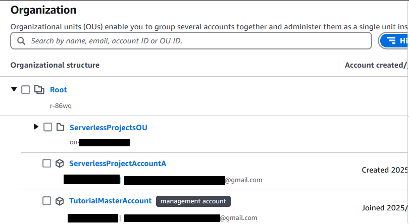Click the Account created column header
The image size is (409, 224).
point(375,65)
